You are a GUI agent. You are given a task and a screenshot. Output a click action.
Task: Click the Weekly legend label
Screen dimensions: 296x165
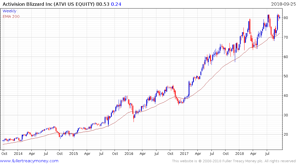click(9, 11)
